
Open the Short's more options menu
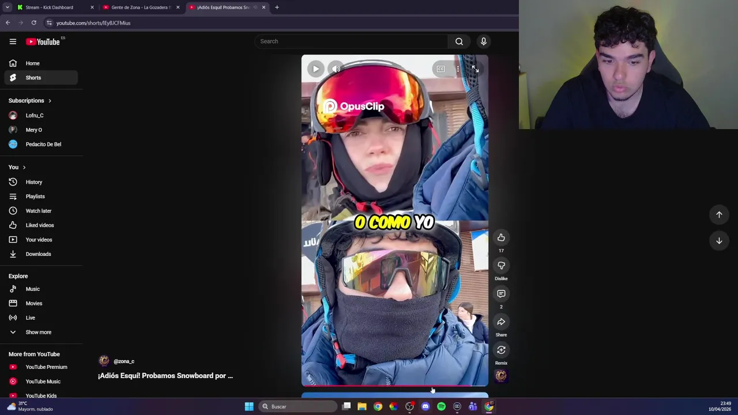click(x=458, y=69)
